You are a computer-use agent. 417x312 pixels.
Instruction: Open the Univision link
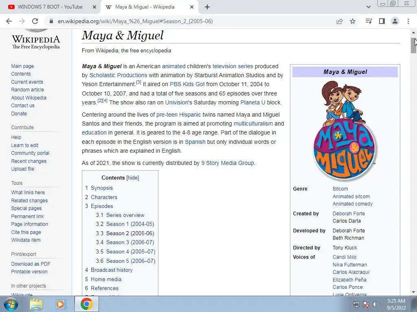point(177,102)
